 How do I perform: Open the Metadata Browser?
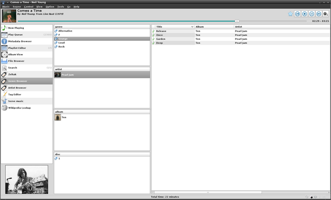click(26, 41)
